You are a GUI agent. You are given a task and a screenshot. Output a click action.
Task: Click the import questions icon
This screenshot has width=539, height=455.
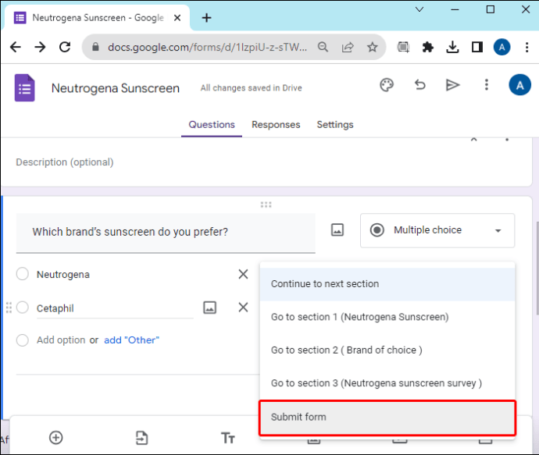(141, 438)
